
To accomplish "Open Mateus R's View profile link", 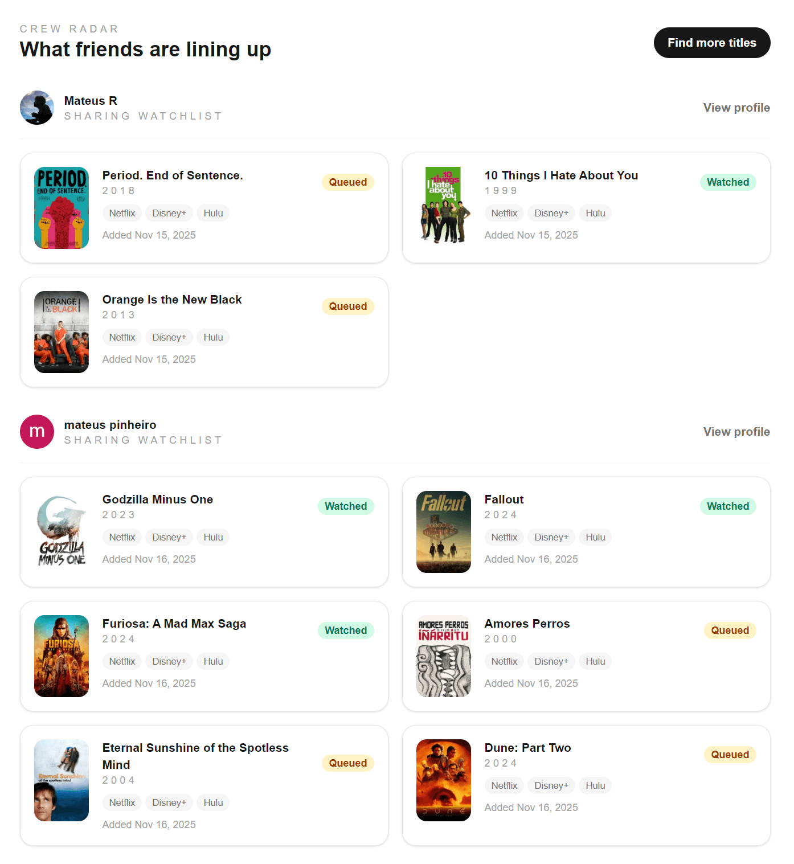I will [x=736, y=108].
